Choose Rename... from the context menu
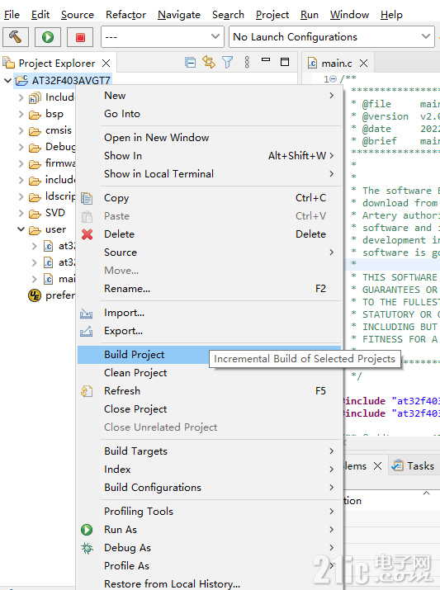This screenshot has width=440, height=590. 209,289
